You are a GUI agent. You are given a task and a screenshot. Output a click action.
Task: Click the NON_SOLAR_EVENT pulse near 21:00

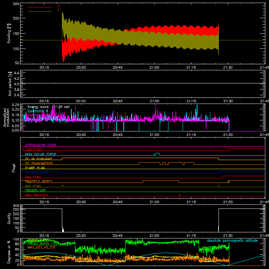(x=157, y=154)
